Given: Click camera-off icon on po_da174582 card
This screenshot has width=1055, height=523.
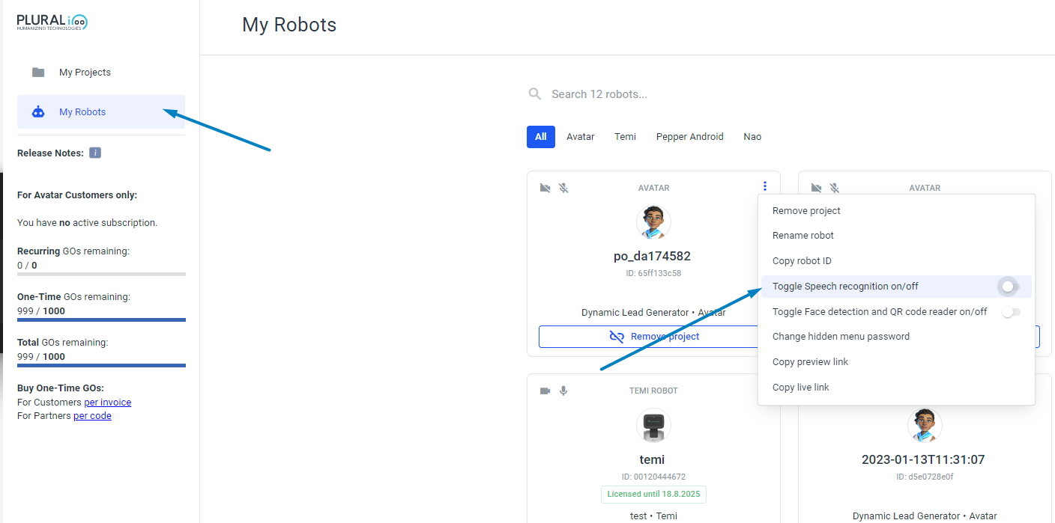Looking at the screenshot, I should [x=545, y=188].
